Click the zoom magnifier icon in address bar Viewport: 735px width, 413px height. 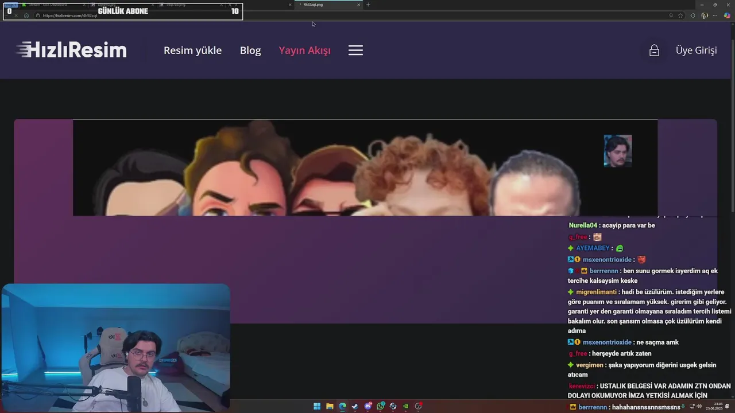(x=671, y=15)
